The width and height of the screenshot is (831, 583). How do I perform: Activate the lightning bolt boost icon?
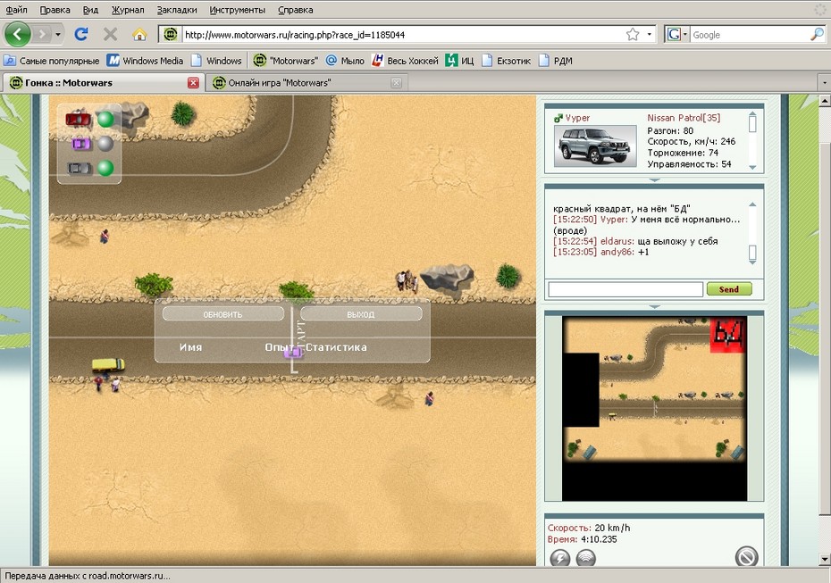point(559,558)
